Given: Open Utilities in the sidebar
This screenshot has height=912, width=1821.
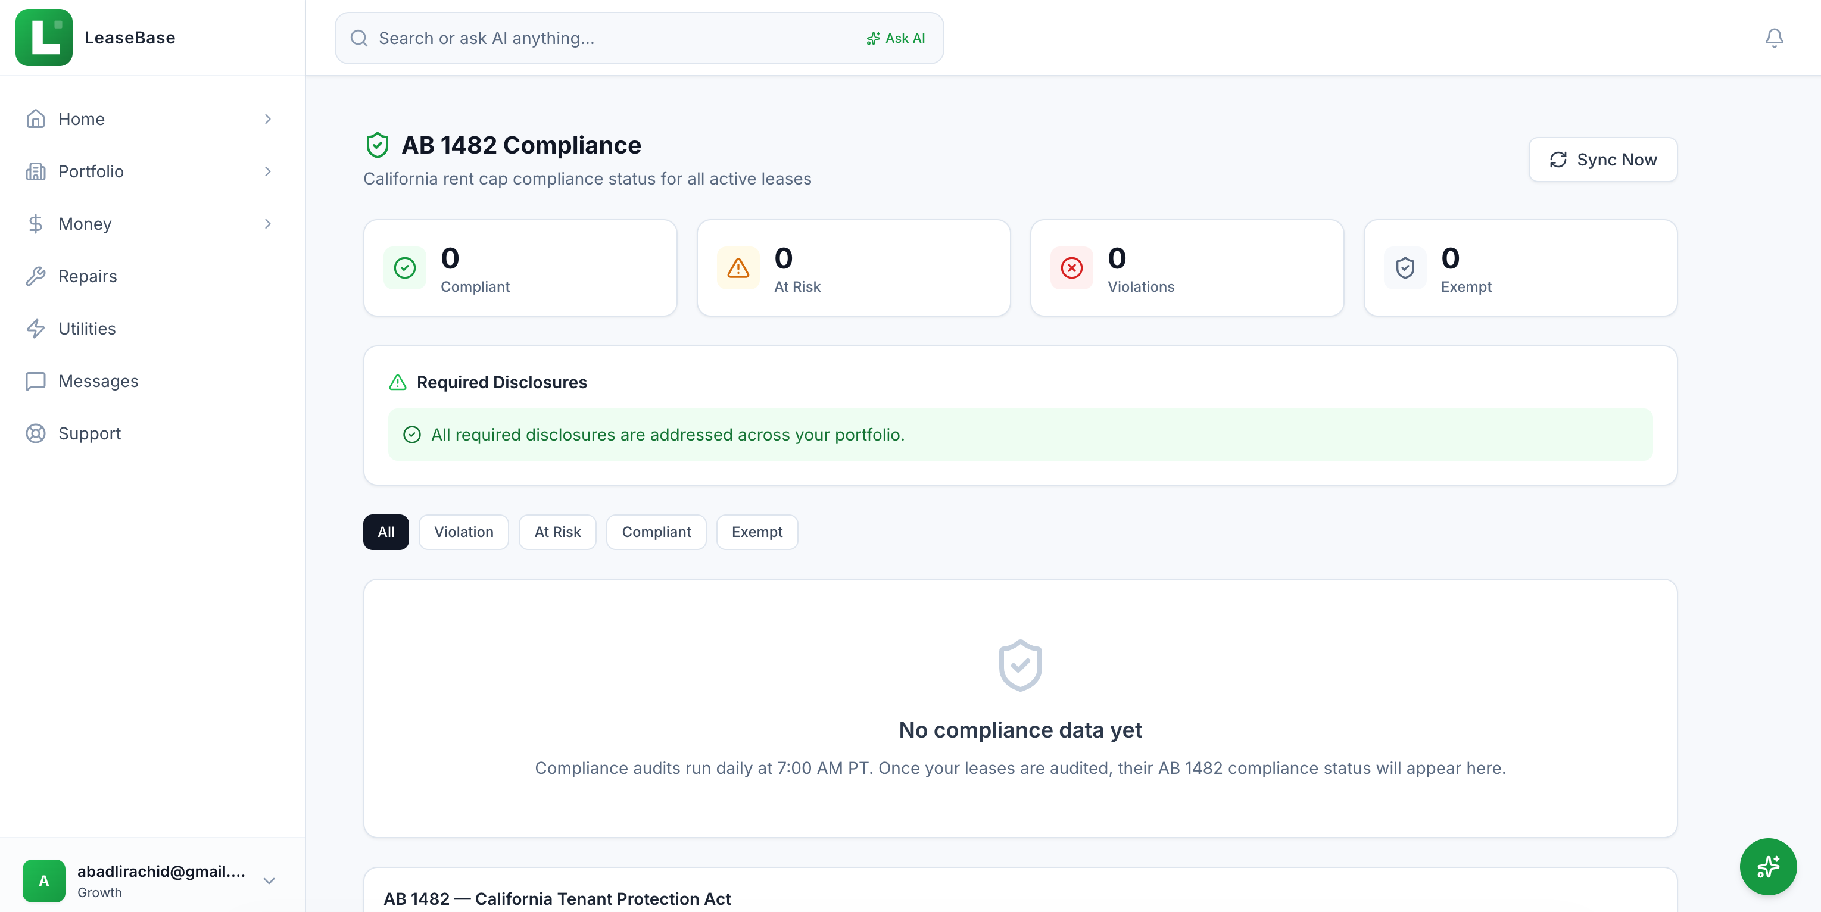Looking at the screenshot, I should pos(152,329).
